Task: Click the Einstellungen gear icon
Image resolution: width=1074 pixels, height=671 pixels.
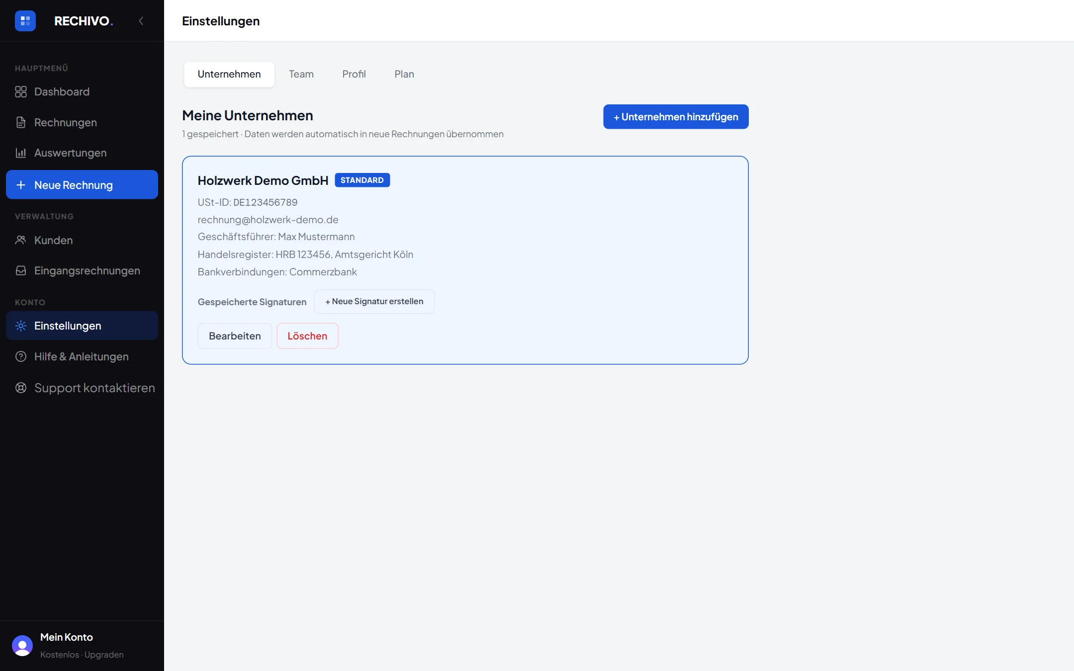Action: 21,326
